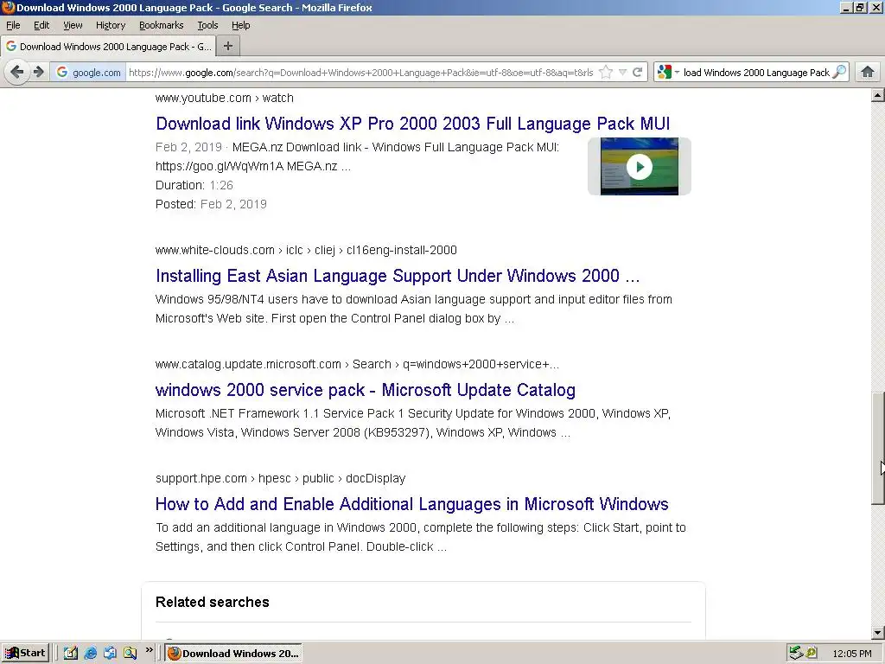Click the Firefox search box text
Viewport: 885px width, 664px height.
(x=756, y=73)
